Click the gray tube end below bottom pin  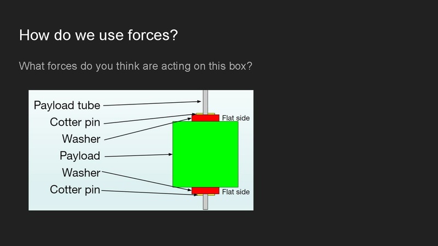[205, 203]
